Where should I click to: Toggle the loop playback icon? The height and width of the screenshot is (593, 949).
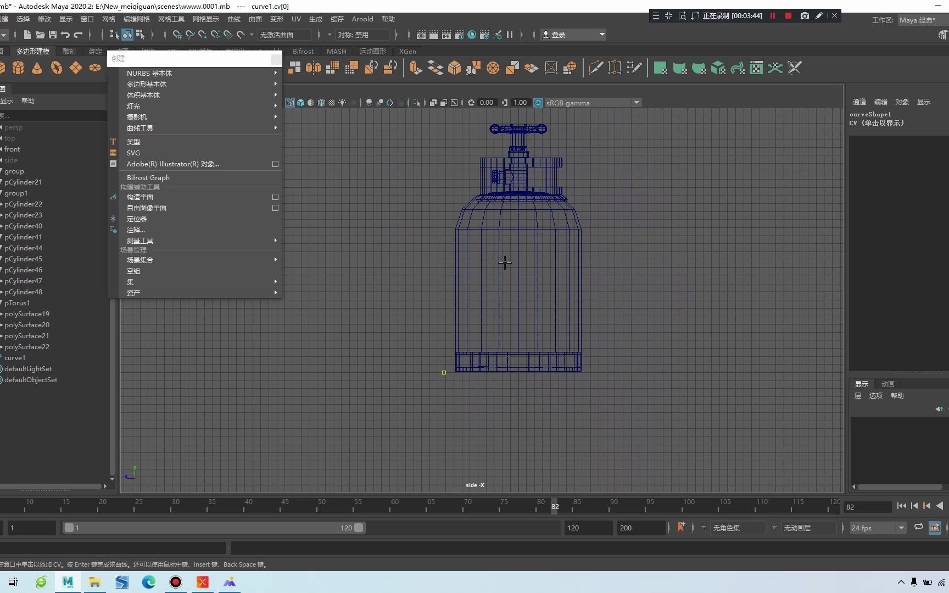point(918,527)
